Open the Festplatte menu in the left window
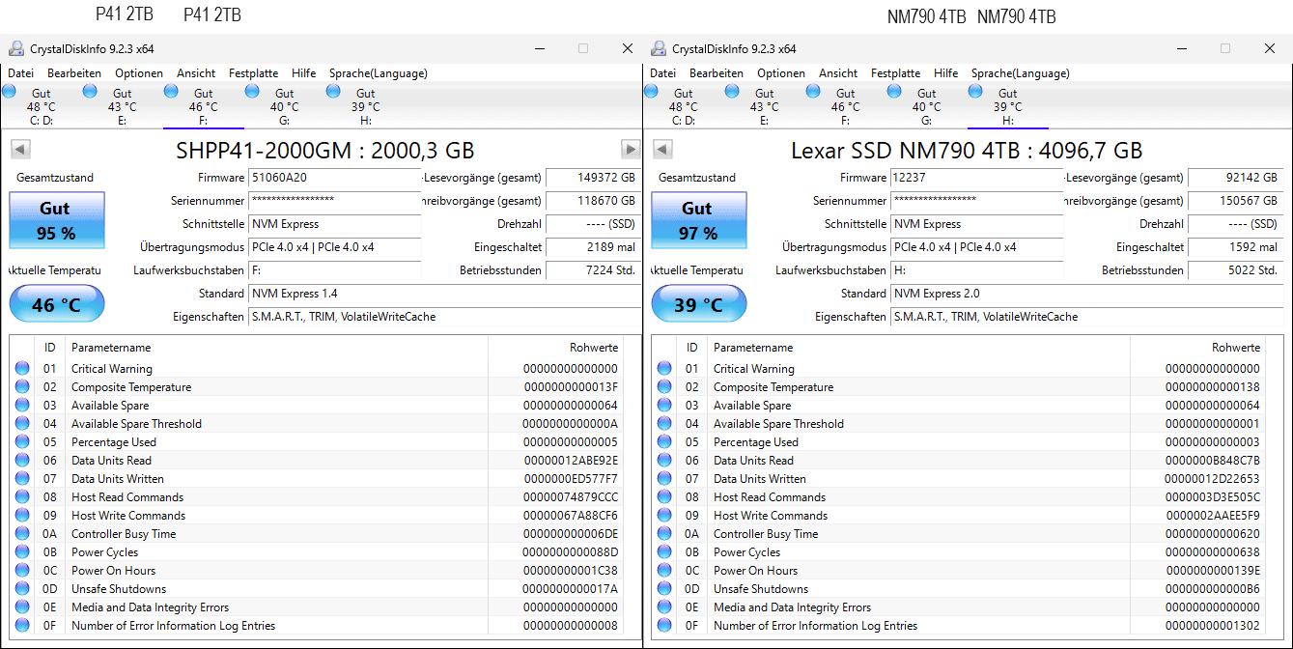Viewport: 1293px width, 649px height. (253, 73)
